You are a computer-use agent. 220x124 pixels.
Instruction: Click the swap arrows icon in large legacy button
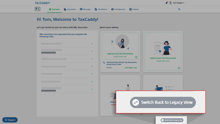click(x=136, y=102)
